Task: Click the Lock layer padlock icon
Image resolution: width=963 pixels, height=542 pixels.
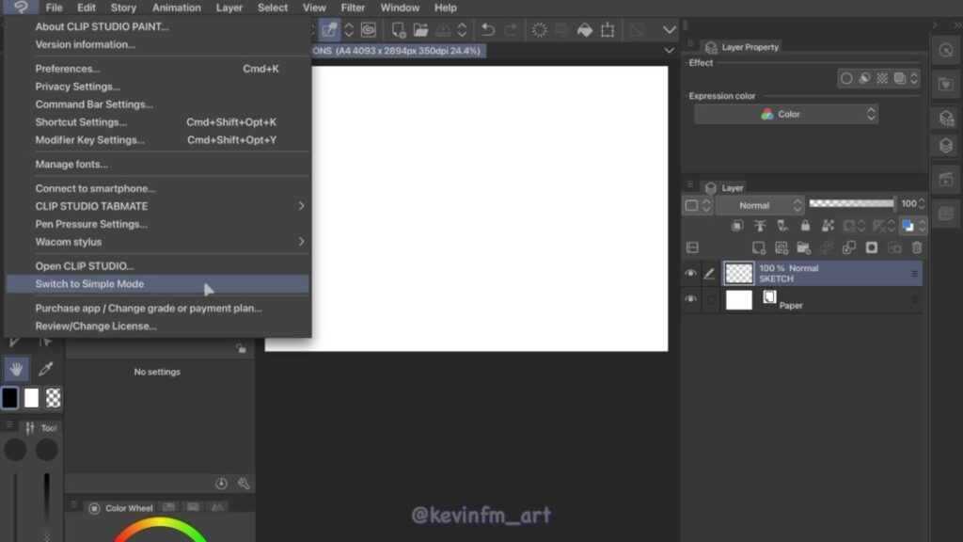Action: (x=805, y=226)
